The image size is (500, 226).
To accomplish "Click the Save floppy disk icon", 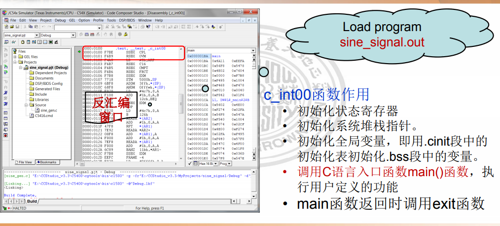I will click(17, 27).
